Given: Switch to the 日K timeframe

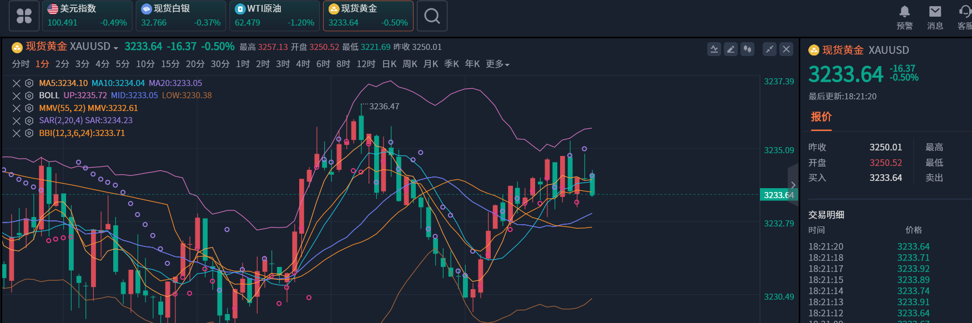Looking at the screenshot, I should pos(389,64).
